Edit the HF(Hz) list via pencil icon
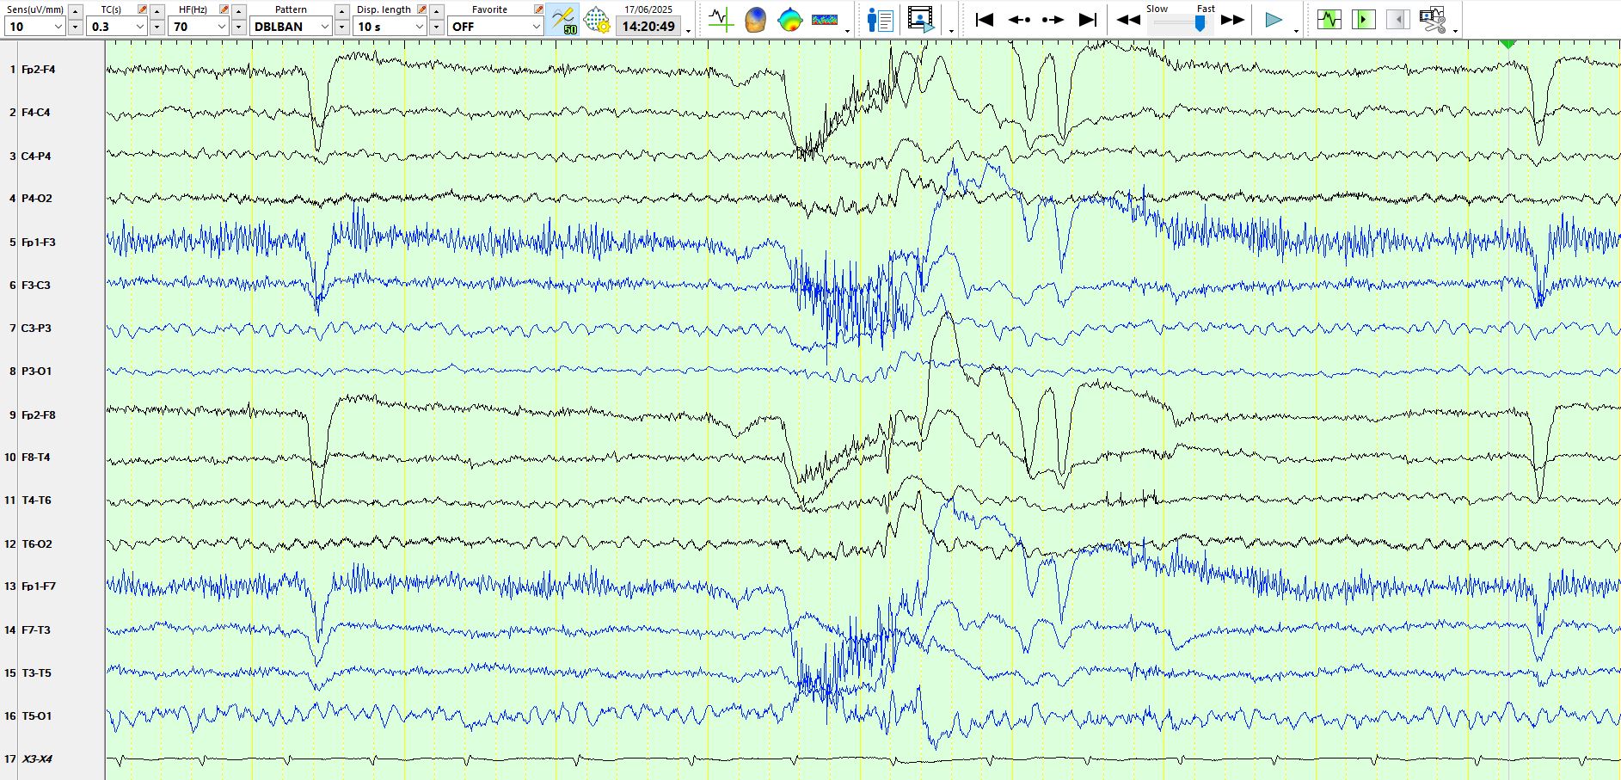This screenshot has width=1621, height=780. click(x=224, y=9)
